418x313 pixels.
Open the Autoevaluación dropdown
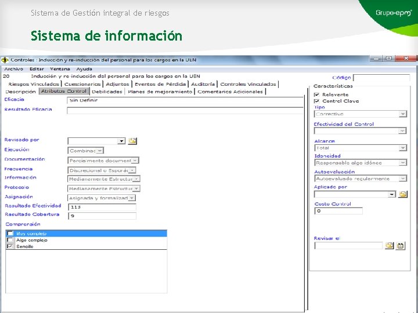(403, 179)
